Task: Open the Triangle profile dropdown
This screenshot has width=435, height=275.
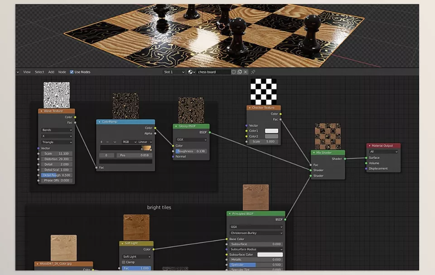Action: (57, 142)
